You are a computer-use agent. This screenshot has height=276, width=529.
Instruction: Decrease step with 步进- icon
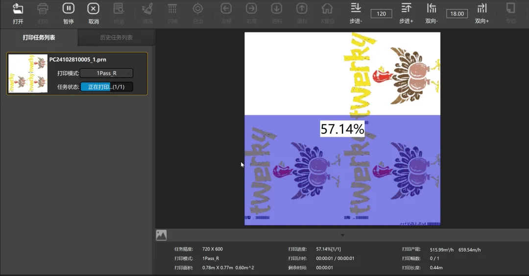coord(356,8)
